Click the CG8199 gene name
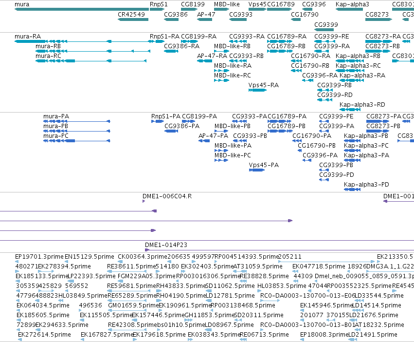414x342 pixels. 193,4
